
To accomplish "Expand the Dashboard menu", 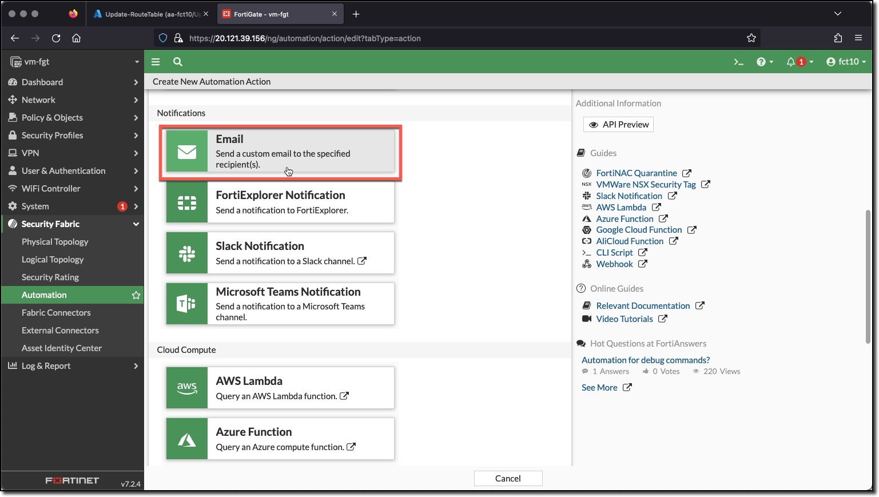I will [73, 82].
